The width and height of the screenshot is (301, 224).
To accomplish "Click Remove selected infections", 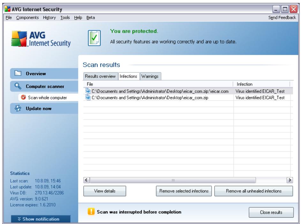I will pyautogui.click(x=184, y=191).
